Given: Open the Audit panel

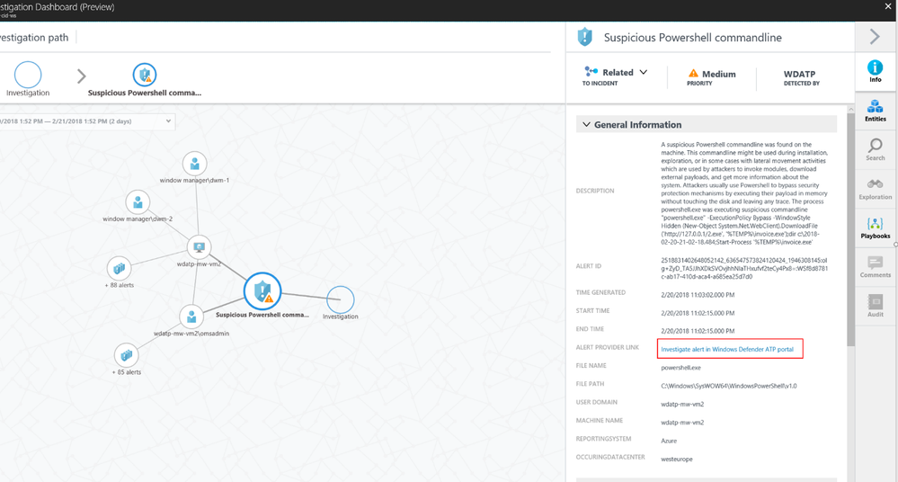Looking at the screenshot, I should (875, 306).
